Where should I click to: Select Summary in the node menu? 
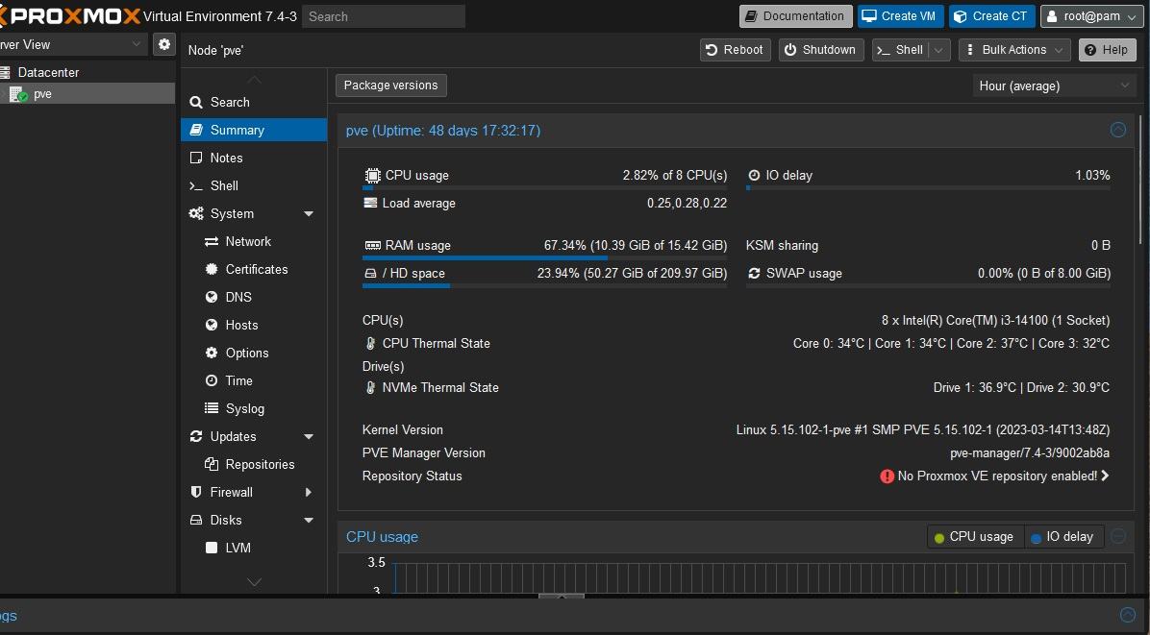click(254, 130)
